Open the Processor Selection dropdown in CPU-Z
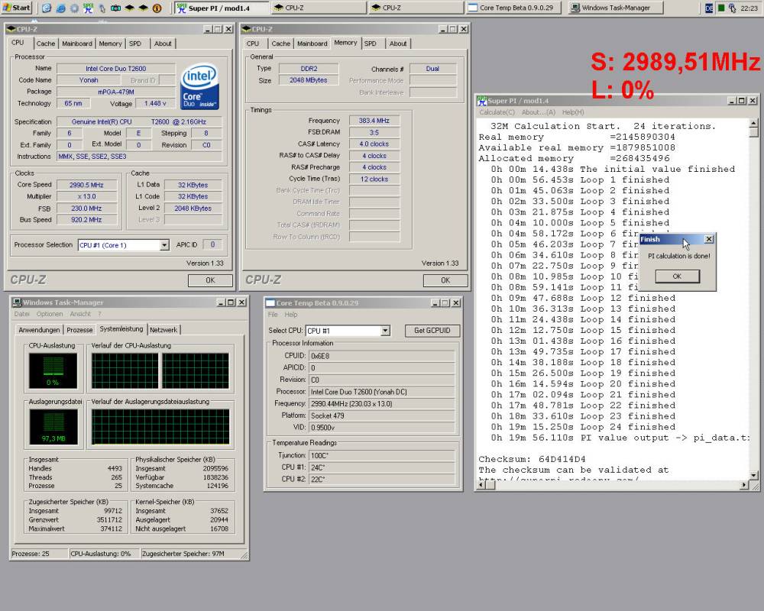Image resolution: width=764 pixels, height=611 pixels. coord(165,245)
